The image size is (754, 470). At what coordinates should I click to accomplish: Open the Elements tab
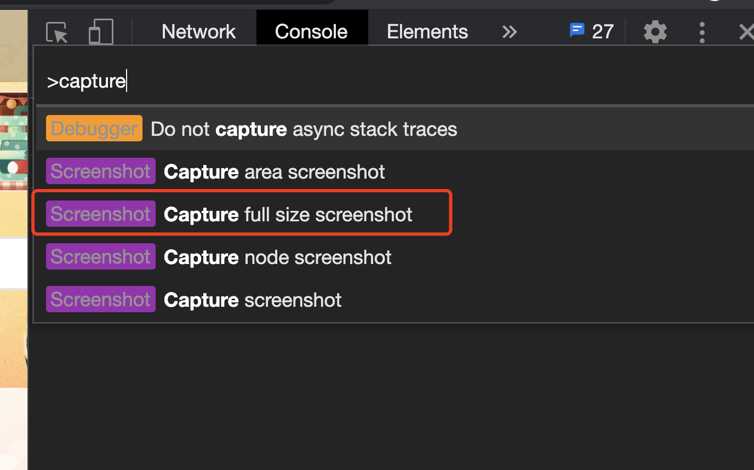tap(427, 32)
